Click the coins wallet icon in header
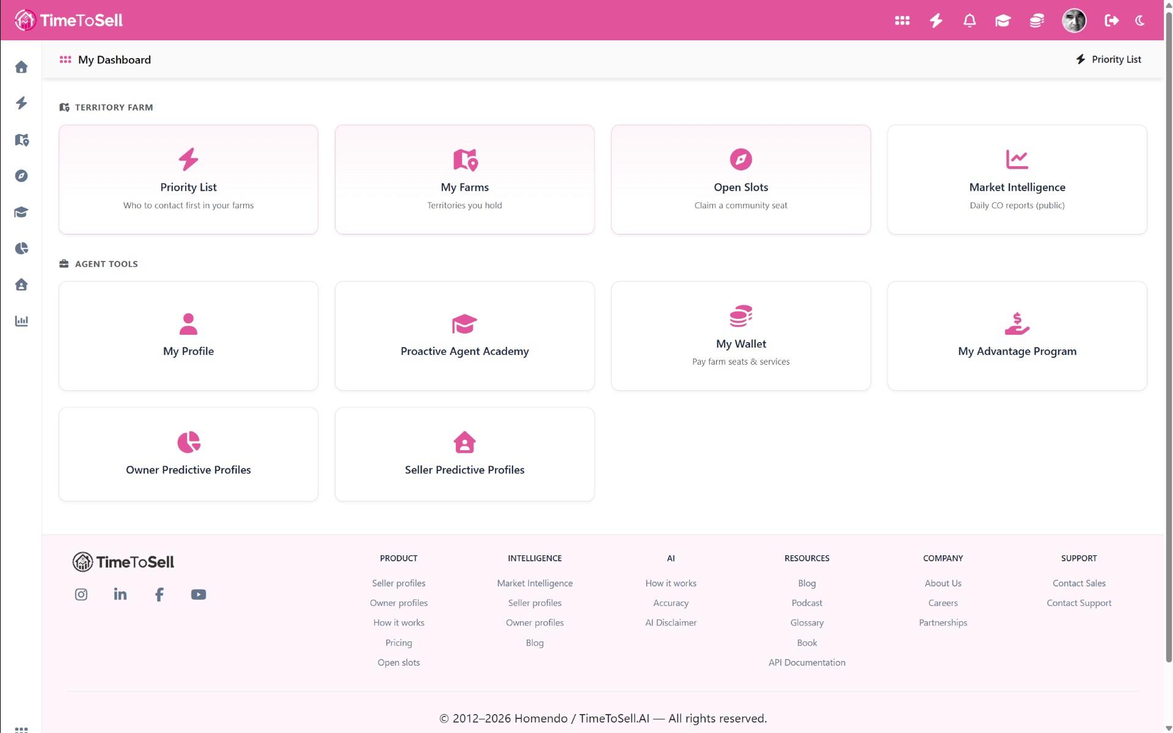 pos(1037,20)
